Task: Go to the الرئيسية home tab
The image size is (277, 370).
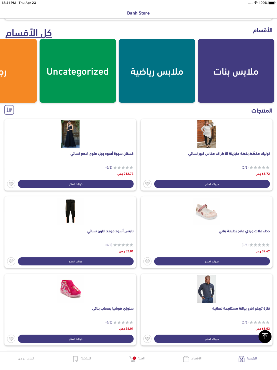Action: point(248,359)
